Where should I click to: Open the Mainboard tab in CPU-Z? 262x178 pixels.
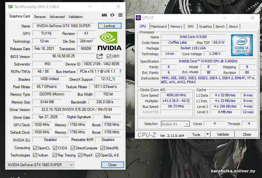coord(159,27)
